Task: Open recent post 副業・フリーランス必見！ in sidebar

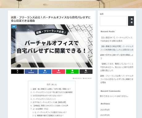Action: tap(117, 79)
